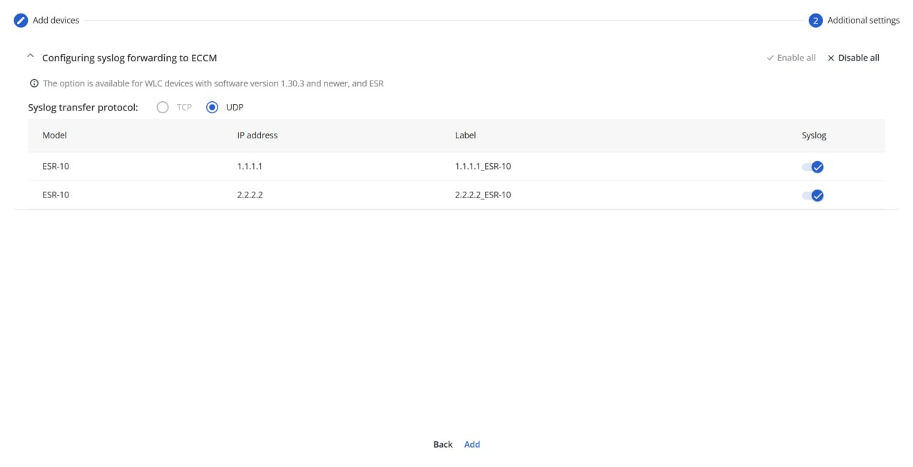913x467 pixels.
Task: Click the Add button
Action: pos(472,444)
